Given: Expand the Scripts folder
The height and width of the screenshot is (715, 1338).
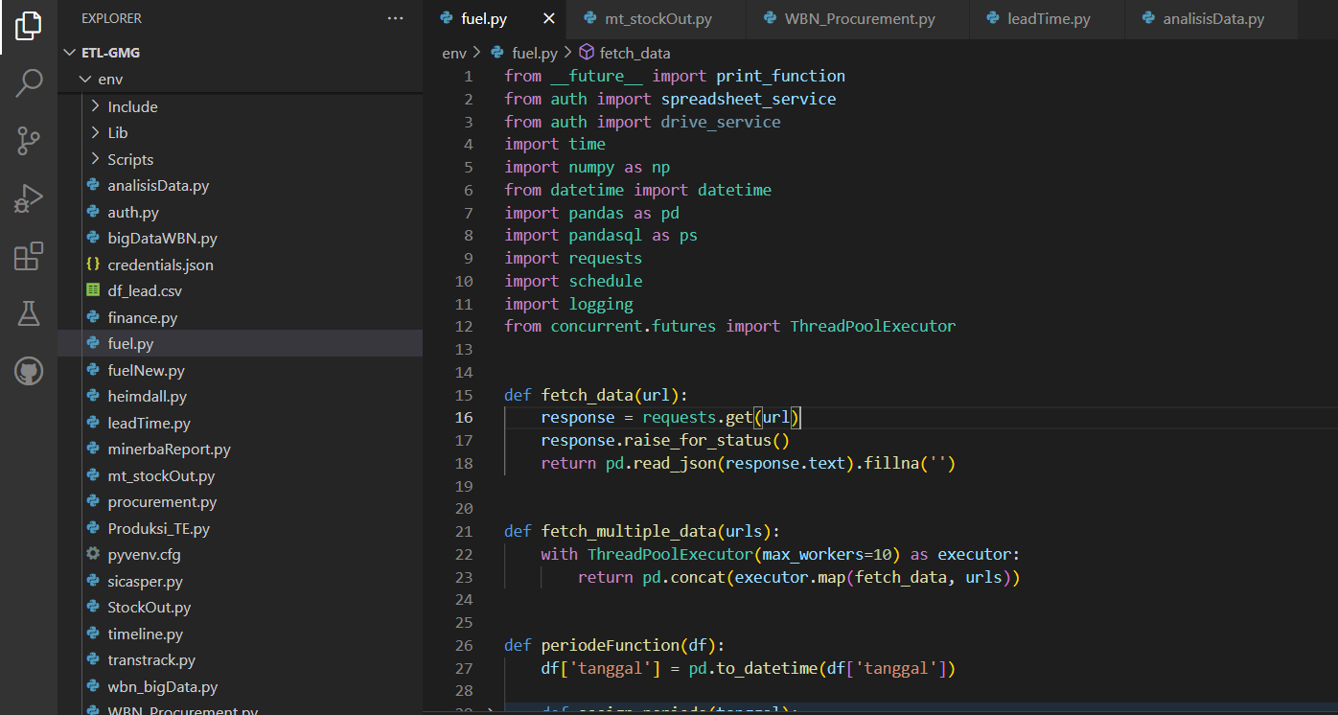Looking at the screenshot, I should point(130,159).
